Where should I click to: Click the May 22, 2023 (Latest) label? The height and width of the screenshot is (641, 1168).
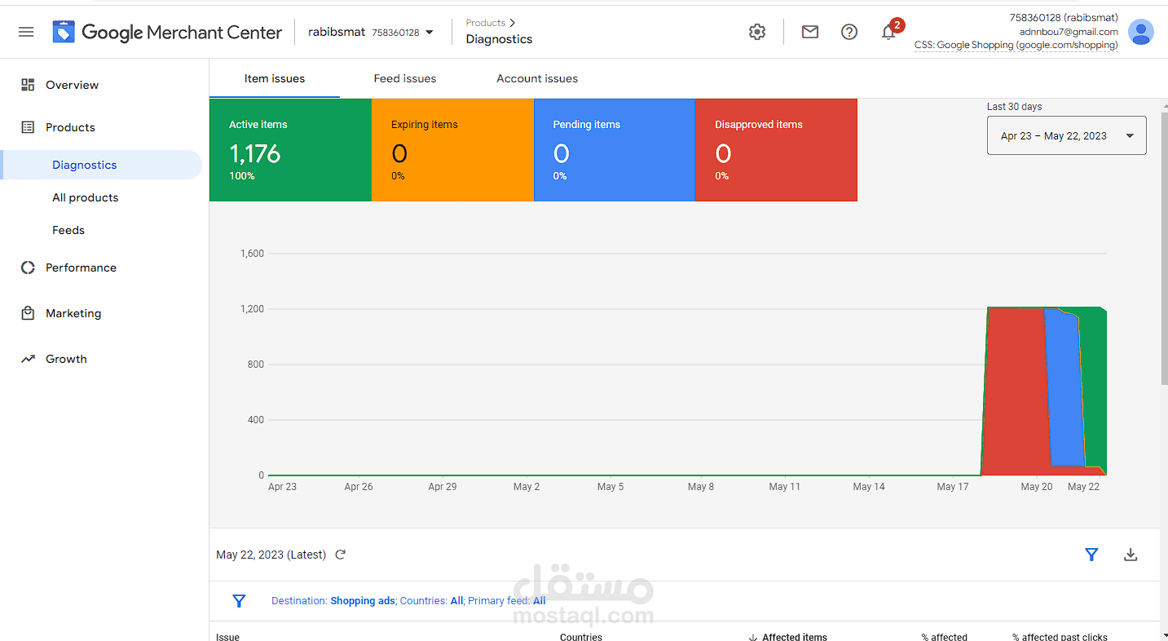click(271, 555)
